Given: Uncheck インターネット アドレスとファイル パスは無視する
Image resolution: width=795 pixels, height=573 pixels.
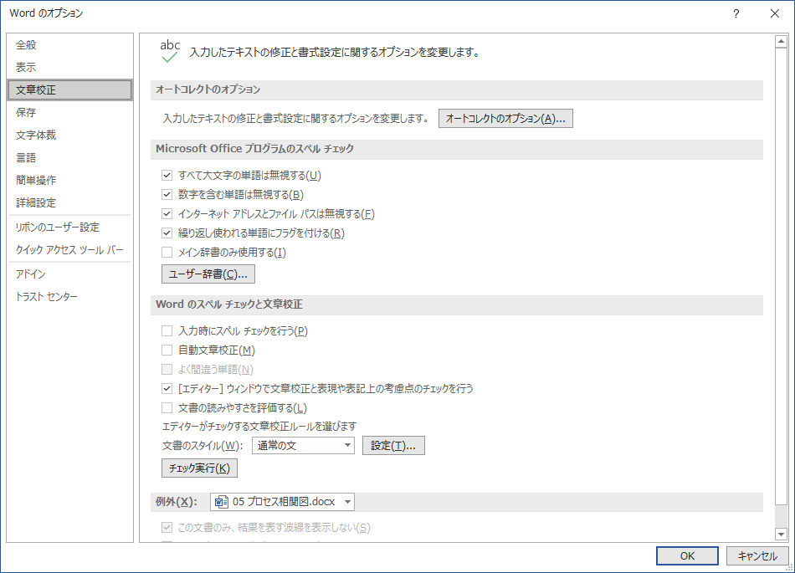Looking at the screenshot, I should tap(167, 214).
